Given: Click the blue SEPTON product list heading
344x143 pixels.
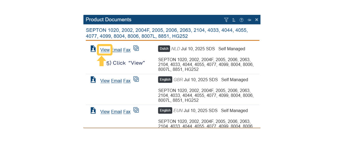Looking at the screenshot, I should pos(167,33).
